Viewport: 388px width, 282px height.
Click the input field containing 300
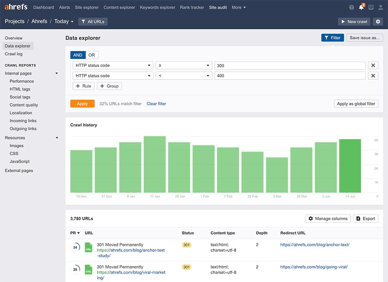tap(290, 66)
